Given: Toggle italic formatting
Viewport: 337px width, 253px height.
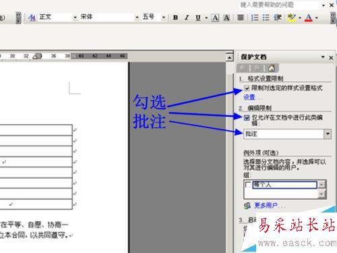Looking at the screenshot, I should click(x=187, y=18).
